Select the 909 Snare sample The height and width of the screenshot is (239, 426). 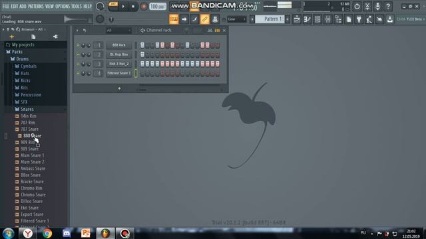tap(29, 149)
